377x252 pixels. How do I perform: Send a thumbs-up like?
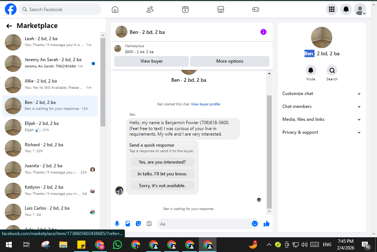coord(267,224)
